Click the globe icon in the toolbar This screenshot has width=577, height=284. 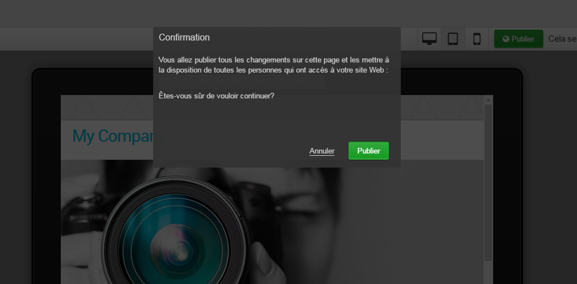[x=506, y=39]
